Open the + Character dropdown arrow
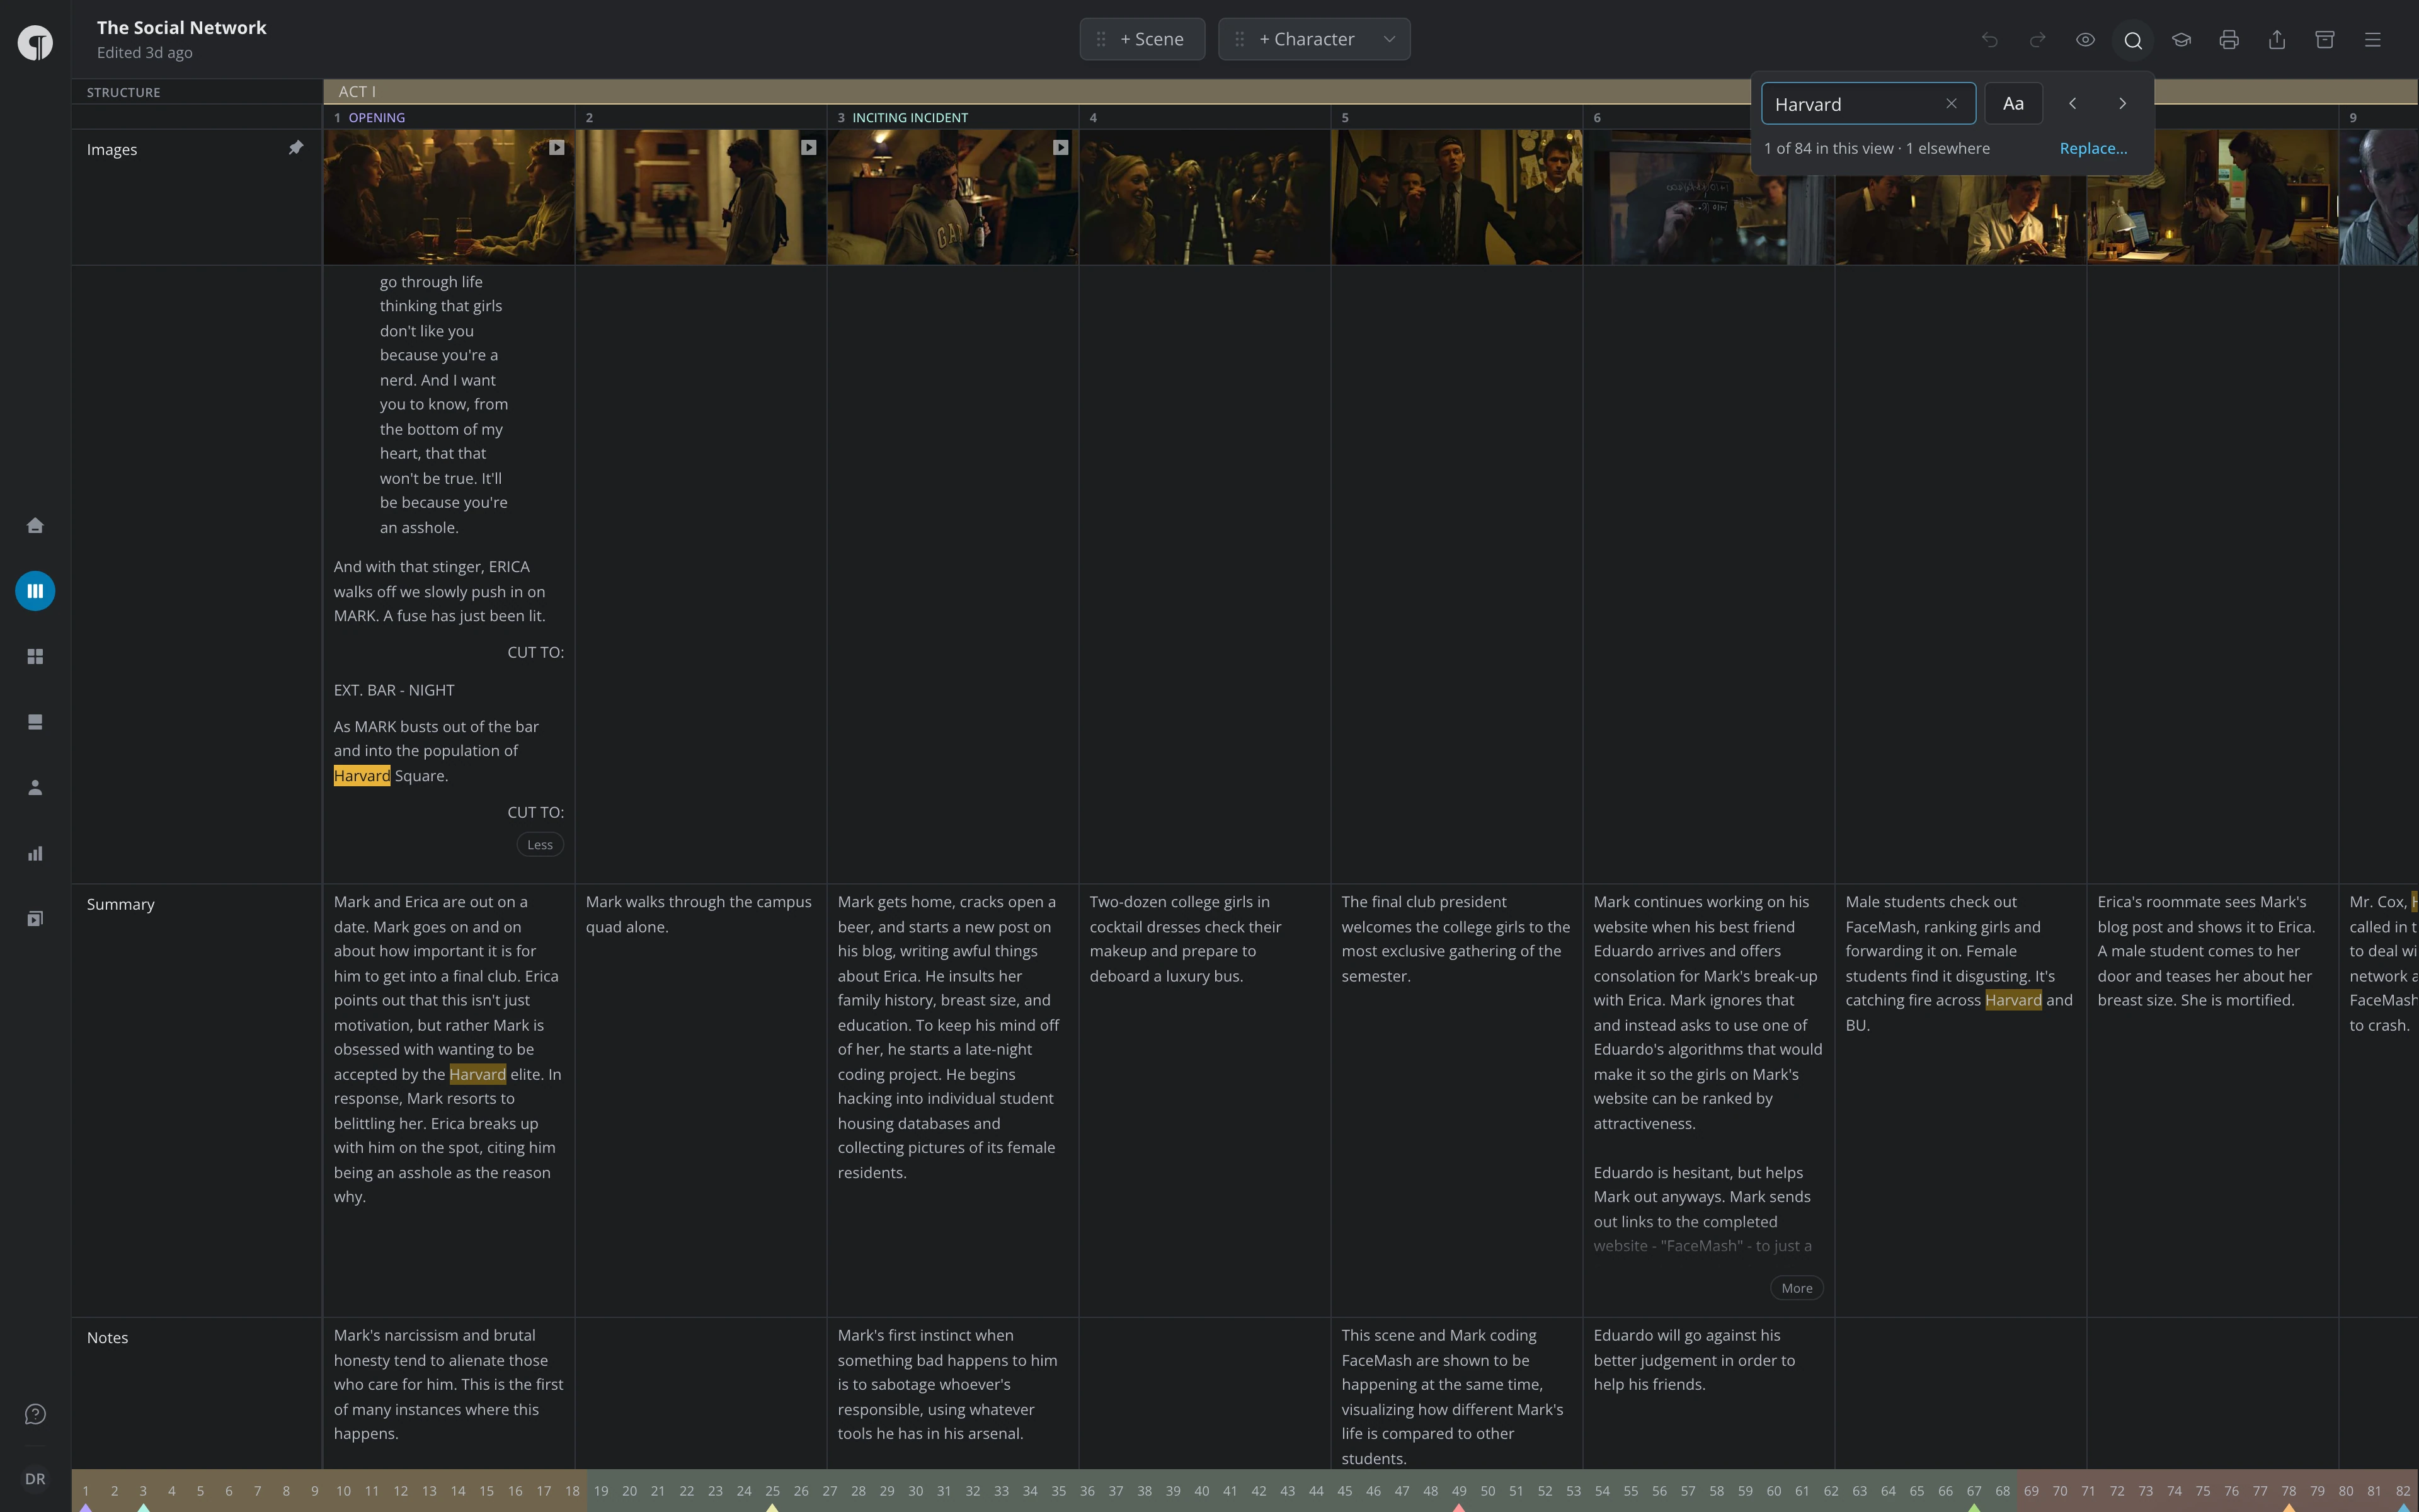Image resolution: width=2419 pixels, height=1512 pixels. [1390, 39]
